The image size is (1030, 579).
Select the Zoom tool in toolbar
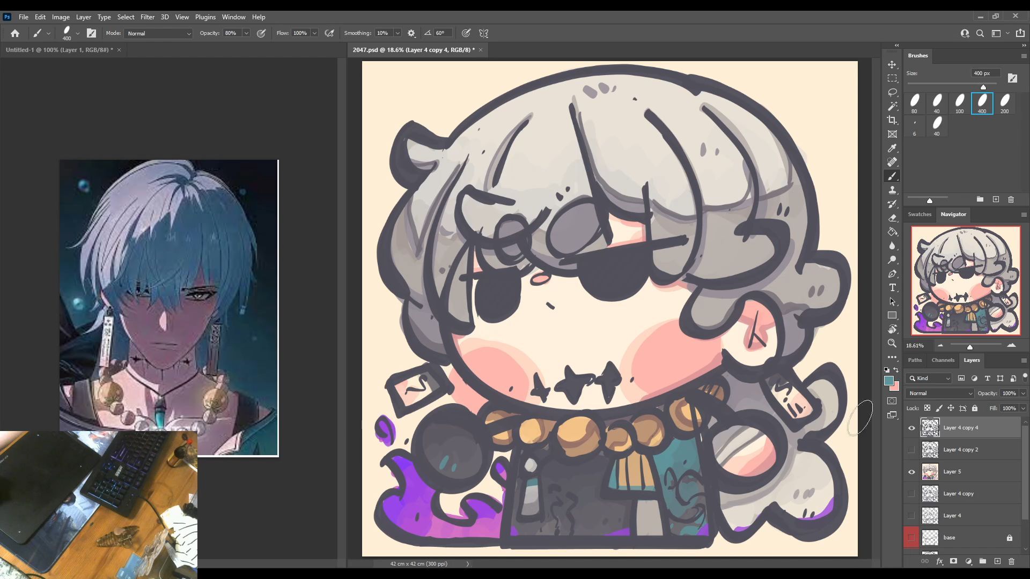click(892, 343)
